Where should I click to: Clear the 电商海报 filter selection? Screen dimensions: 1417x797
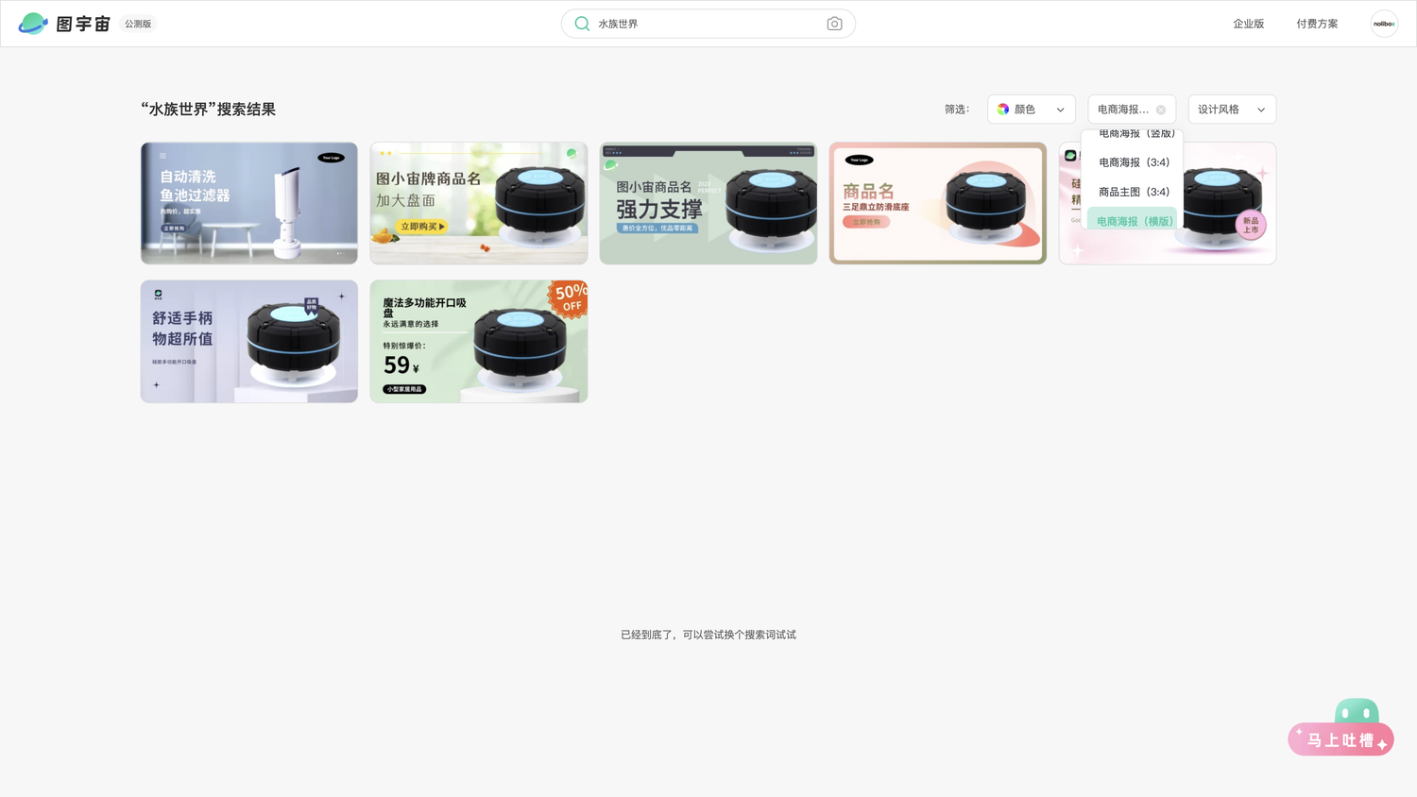click(1161, 110)
